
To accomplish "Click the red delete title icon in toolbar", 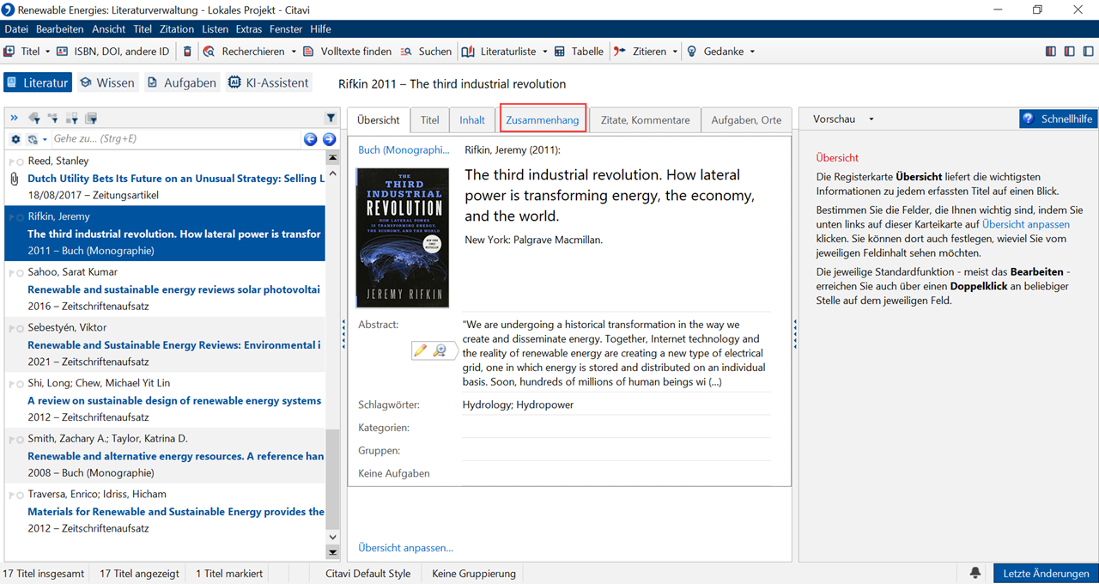I will pos(188,52).
